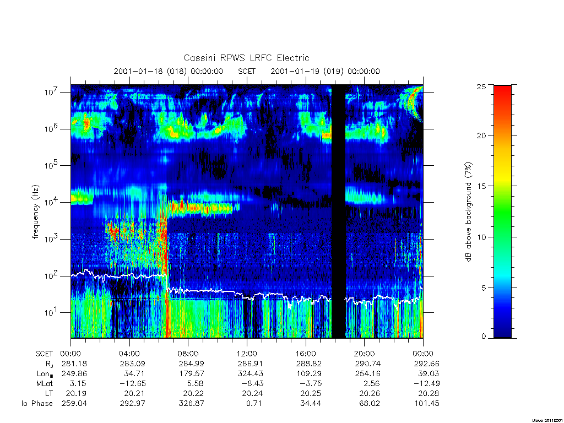
Task: Click the 16:00 SCET tick label
Action: point(305,354)
